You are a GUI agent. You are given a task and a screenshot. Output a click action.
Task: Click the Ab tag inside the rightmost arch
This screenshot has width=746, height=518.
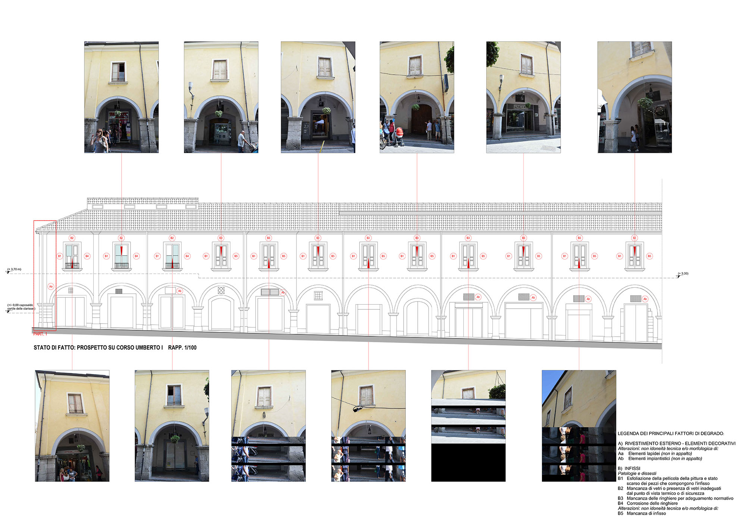tap(645, 299)
